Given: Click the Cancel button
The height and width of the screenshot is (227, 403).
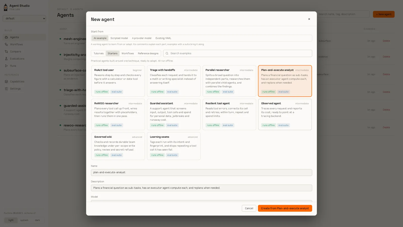Looking at the screenshot, I should tap(249, 208).
